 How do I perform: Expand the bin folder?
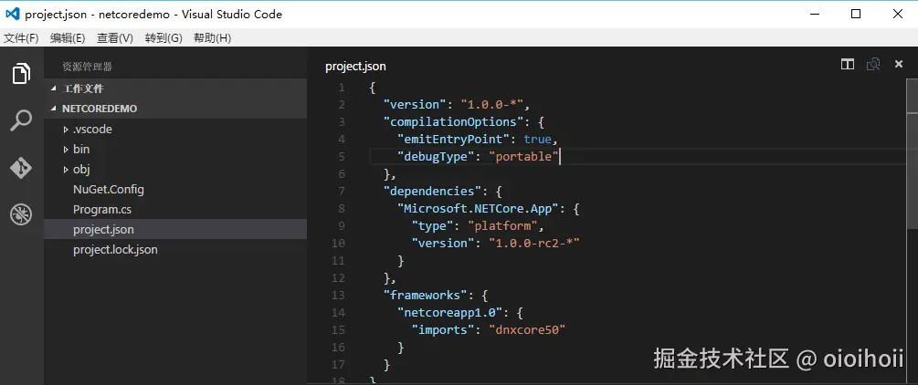[66, 150]
